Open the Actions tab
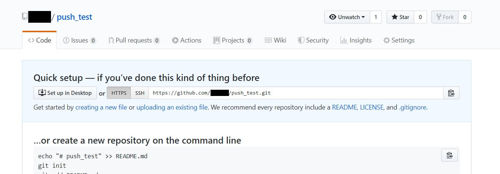Viewport: 500px width, 174px height. pos(187,40)
